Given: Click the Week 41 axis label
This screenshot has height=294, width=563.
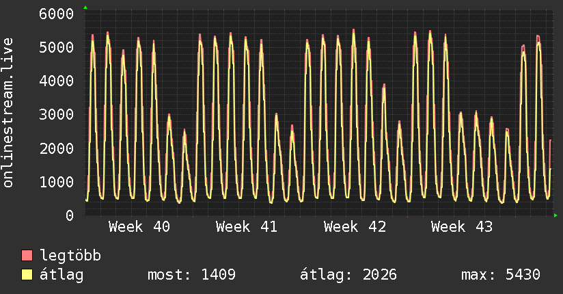Looking at the screenshot, I should 246,227.
